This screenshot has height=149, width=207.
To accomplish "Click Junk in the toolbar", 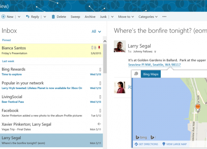I will click(103, 17).
